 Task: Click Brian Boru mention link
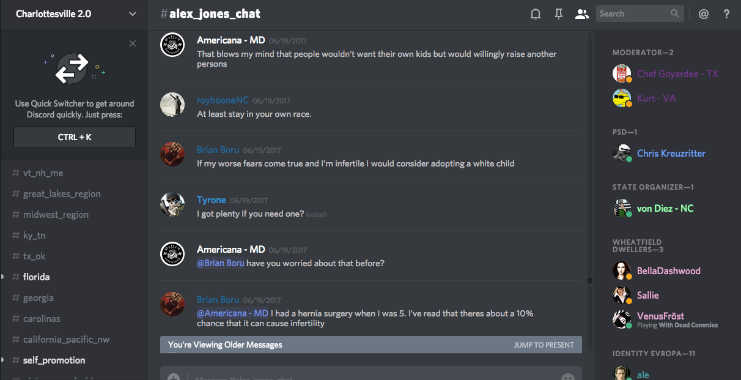click(x=220, y=263)
